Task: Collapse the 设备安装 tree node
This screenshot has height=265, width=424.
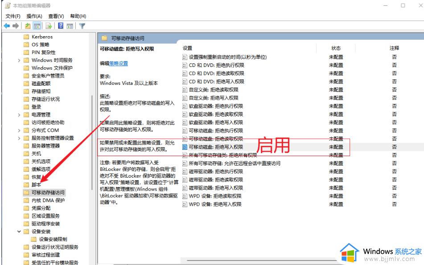Action: tap(19, 232)
